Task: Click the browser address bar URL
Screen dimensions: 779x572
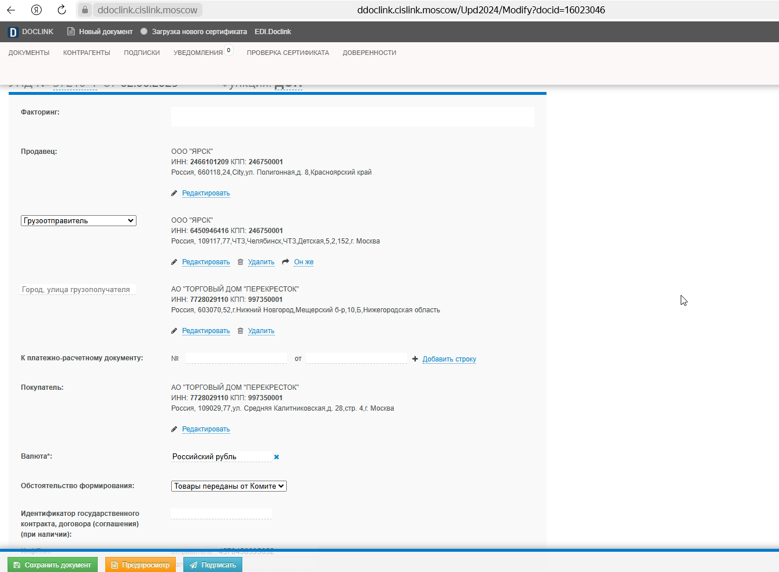Action: [481, 10]
